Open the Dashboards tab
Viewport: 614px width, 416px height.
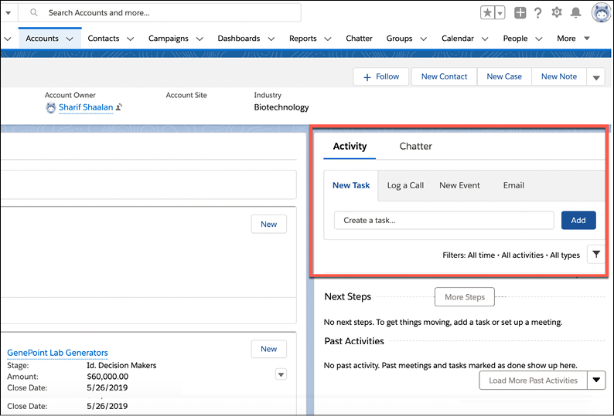(x=239, y=39)
